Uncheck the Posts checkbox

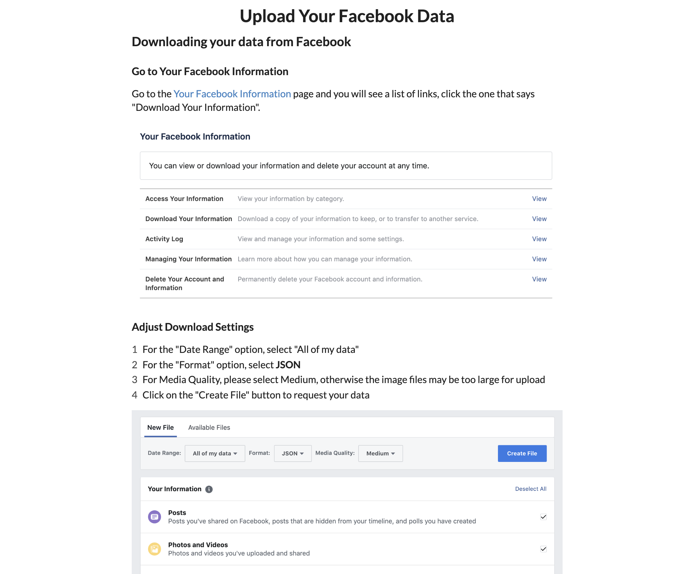coord(543,517)
